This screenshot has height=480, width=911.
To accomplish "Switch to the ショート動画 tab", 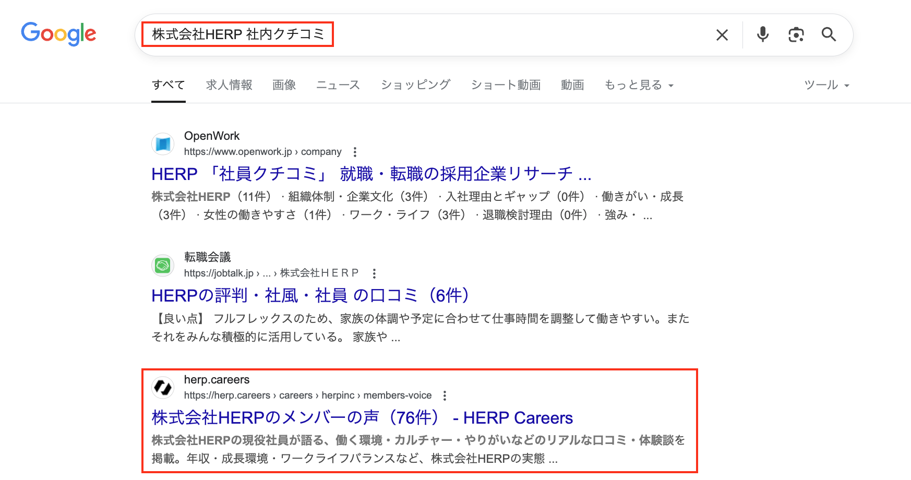I will click(506, 85).
